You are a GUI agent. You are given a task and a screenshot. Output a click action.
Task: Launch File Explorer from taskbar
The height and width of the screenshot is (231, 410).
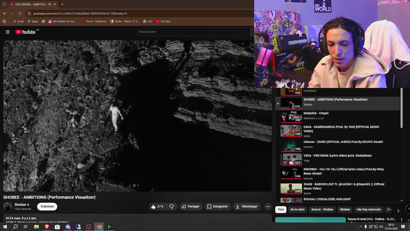coord(37,227)
